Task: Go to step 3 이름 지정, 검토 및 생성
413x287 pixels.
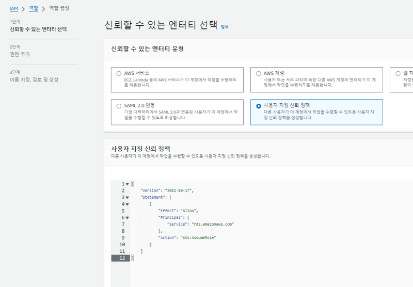Action: (34, 79)
